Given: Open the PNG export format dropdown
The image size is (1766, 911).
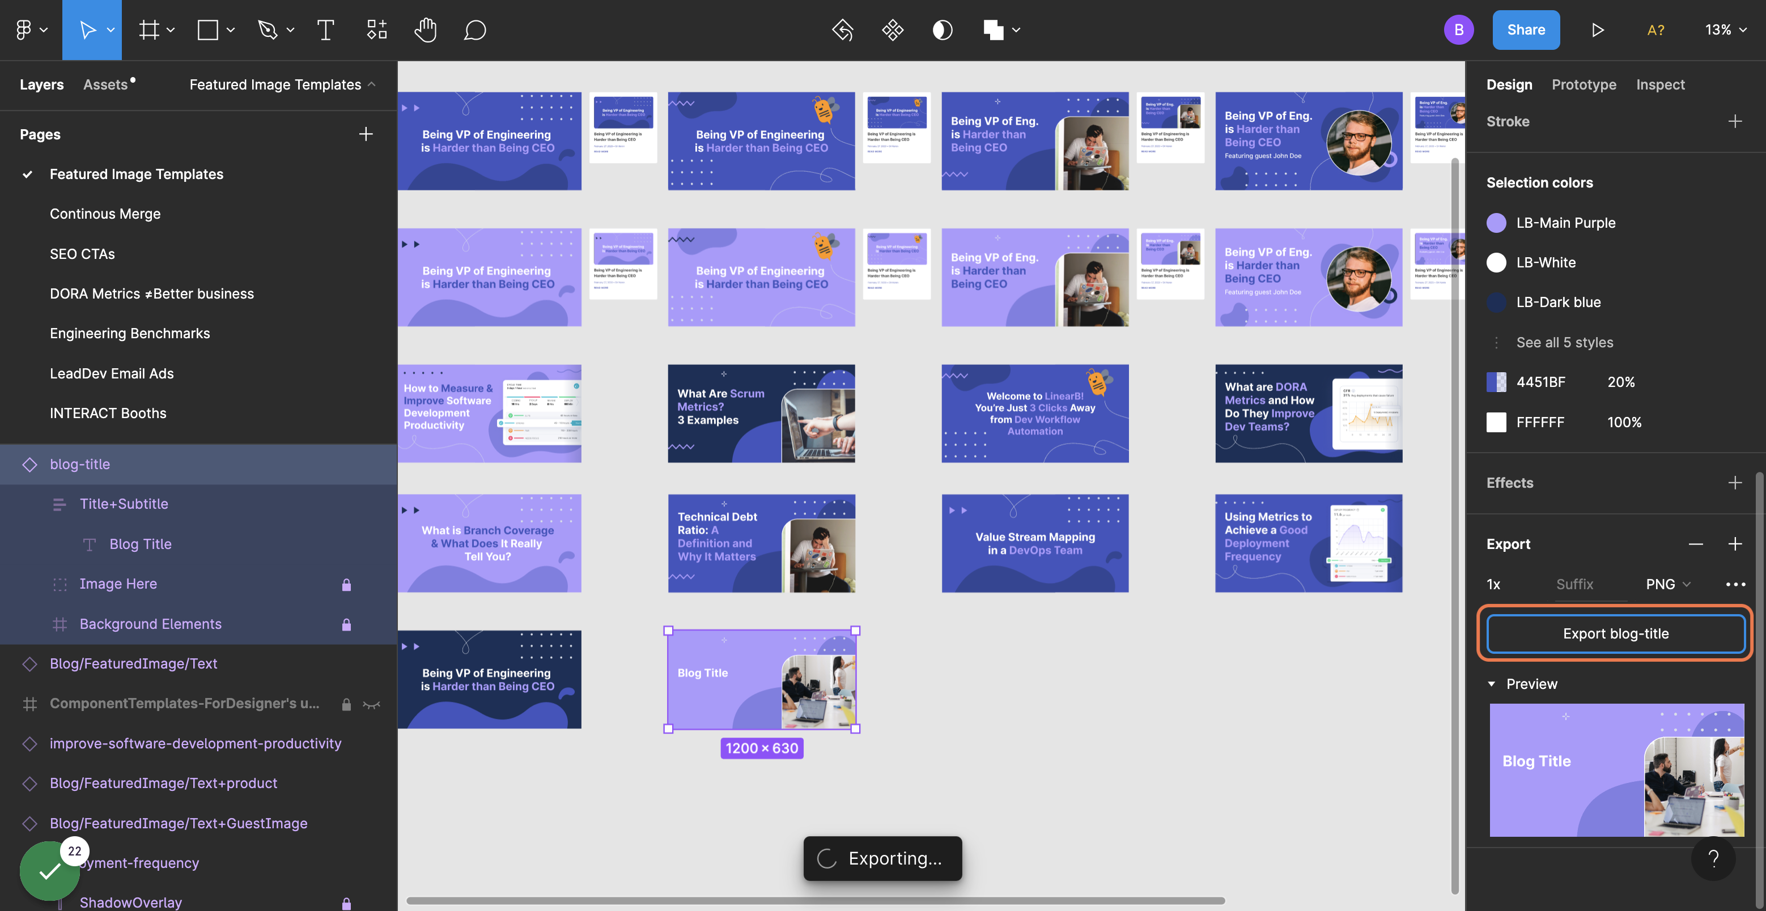Looking at the screenshot, I should pyautogui.click(x=1668, y=584).
